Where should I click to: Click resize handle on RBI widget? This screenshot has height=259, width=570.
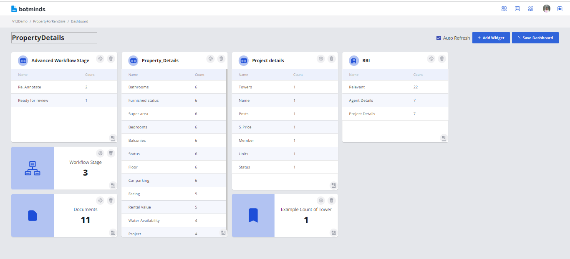444,138
